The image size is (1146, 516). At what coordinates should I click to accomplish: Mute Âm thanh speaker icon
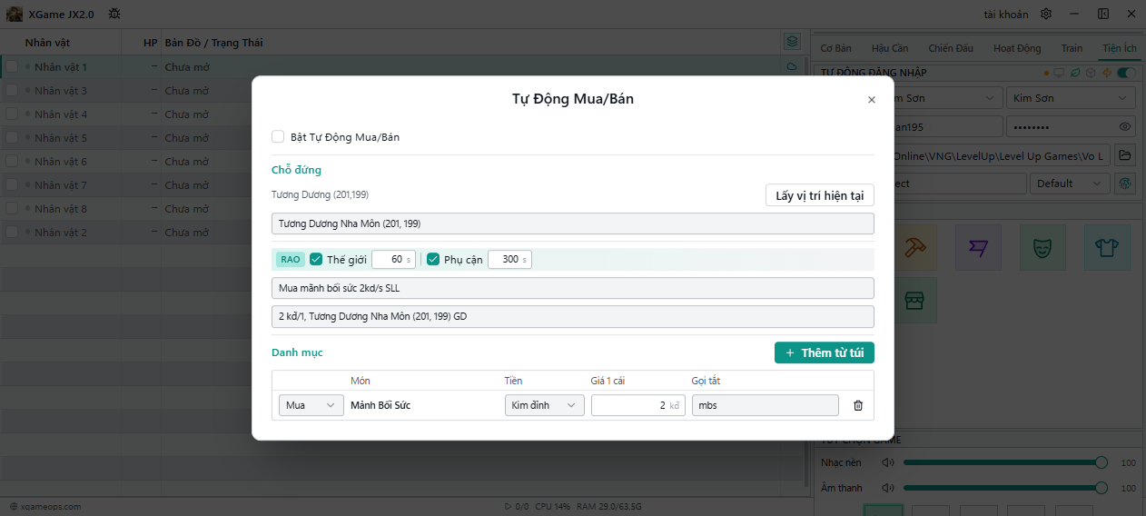pyautogui.click(x=887, y=488)
